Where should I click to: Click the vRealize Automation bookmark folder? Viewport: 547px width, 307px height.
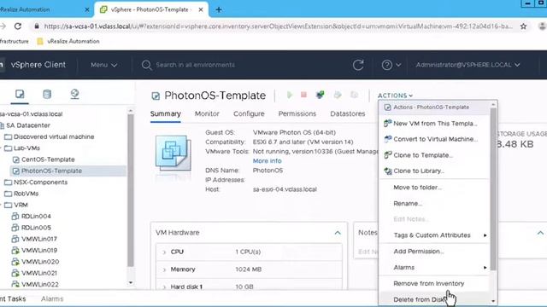(x=68, y=41)
